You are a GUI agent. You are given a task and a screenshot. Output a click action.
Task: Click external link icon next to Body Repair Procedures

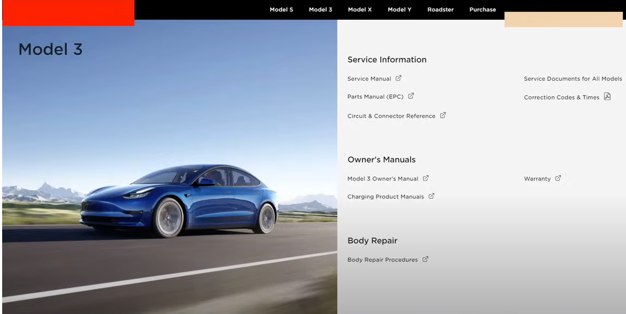[425, 259]
